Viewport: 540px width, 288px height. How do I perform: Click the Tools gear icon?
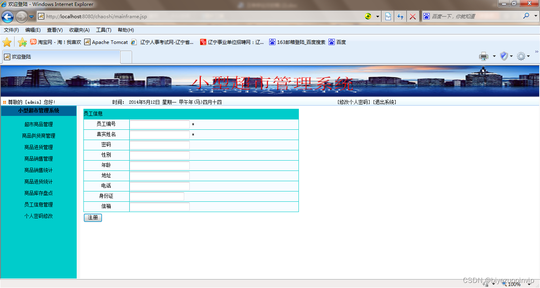521,56
